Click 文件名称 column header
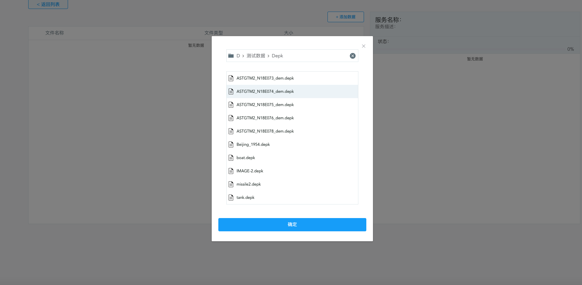 [54, 33]
